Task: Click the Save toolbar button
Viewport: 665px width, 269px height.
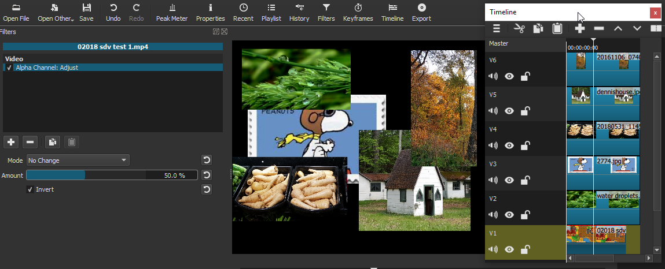Action: click(x=86, y=13)
